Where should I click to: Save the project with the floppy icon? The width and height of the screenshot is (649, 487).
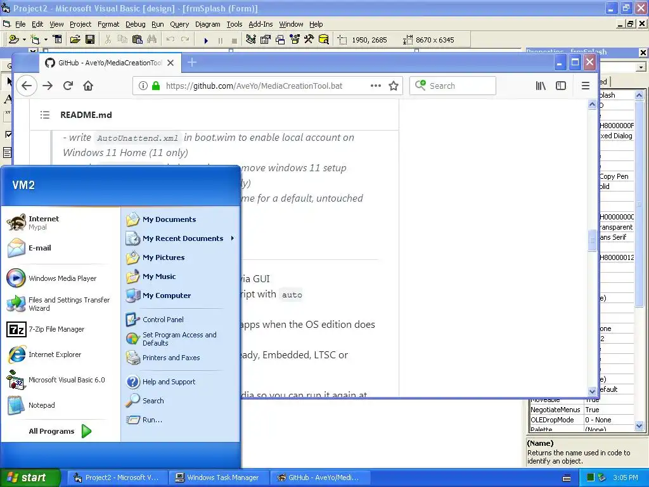(x=90, y=39)
